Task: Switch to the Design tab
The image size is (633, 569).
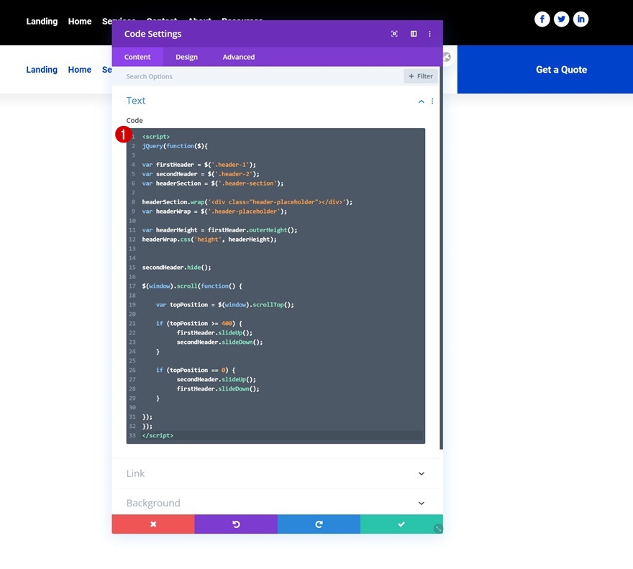Action: click(186, 57)
